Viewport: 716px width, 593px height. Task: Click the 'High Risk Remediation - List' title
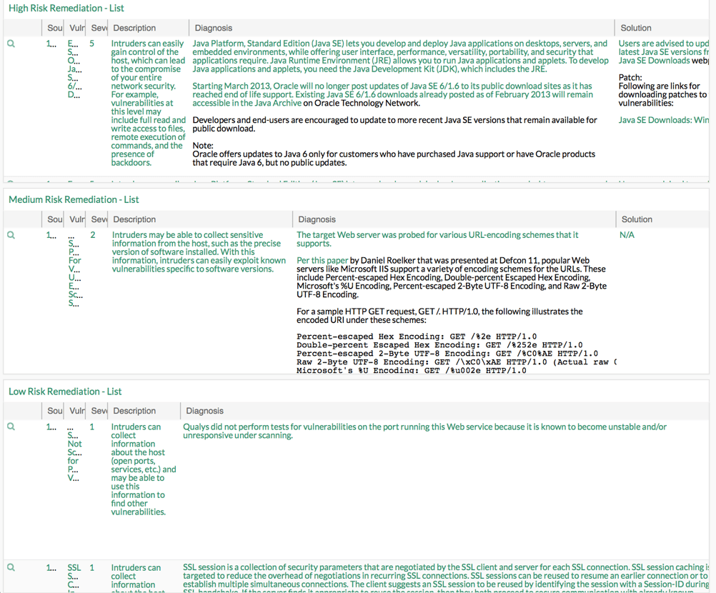tap(66, 9)
